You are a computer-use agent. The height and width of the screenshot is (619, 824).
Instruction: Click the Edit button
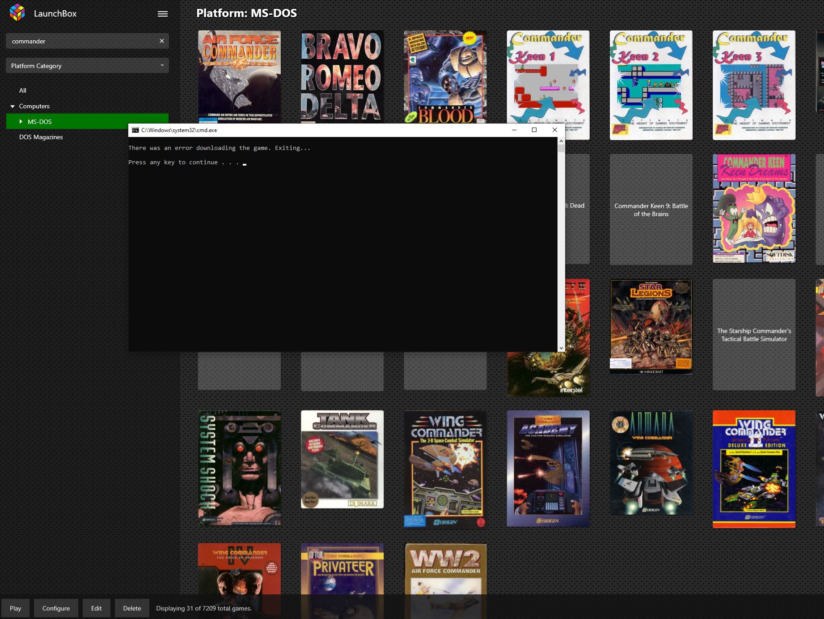96,608
